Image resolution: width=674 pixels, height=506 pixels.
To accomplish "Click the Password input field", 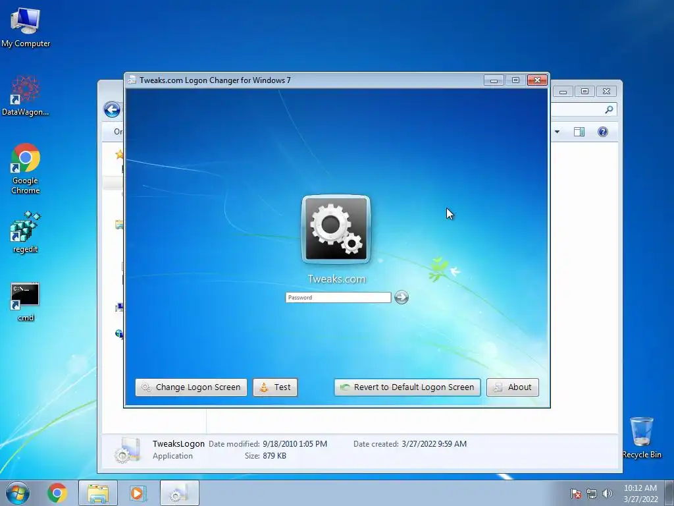I will coord(338,297).
